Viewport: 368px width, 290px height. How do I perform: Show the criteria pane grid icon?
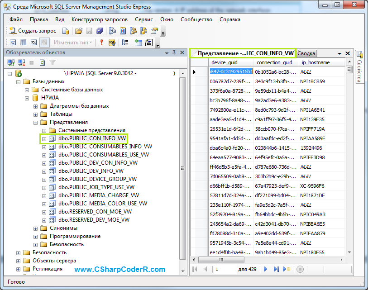(23, 43)
